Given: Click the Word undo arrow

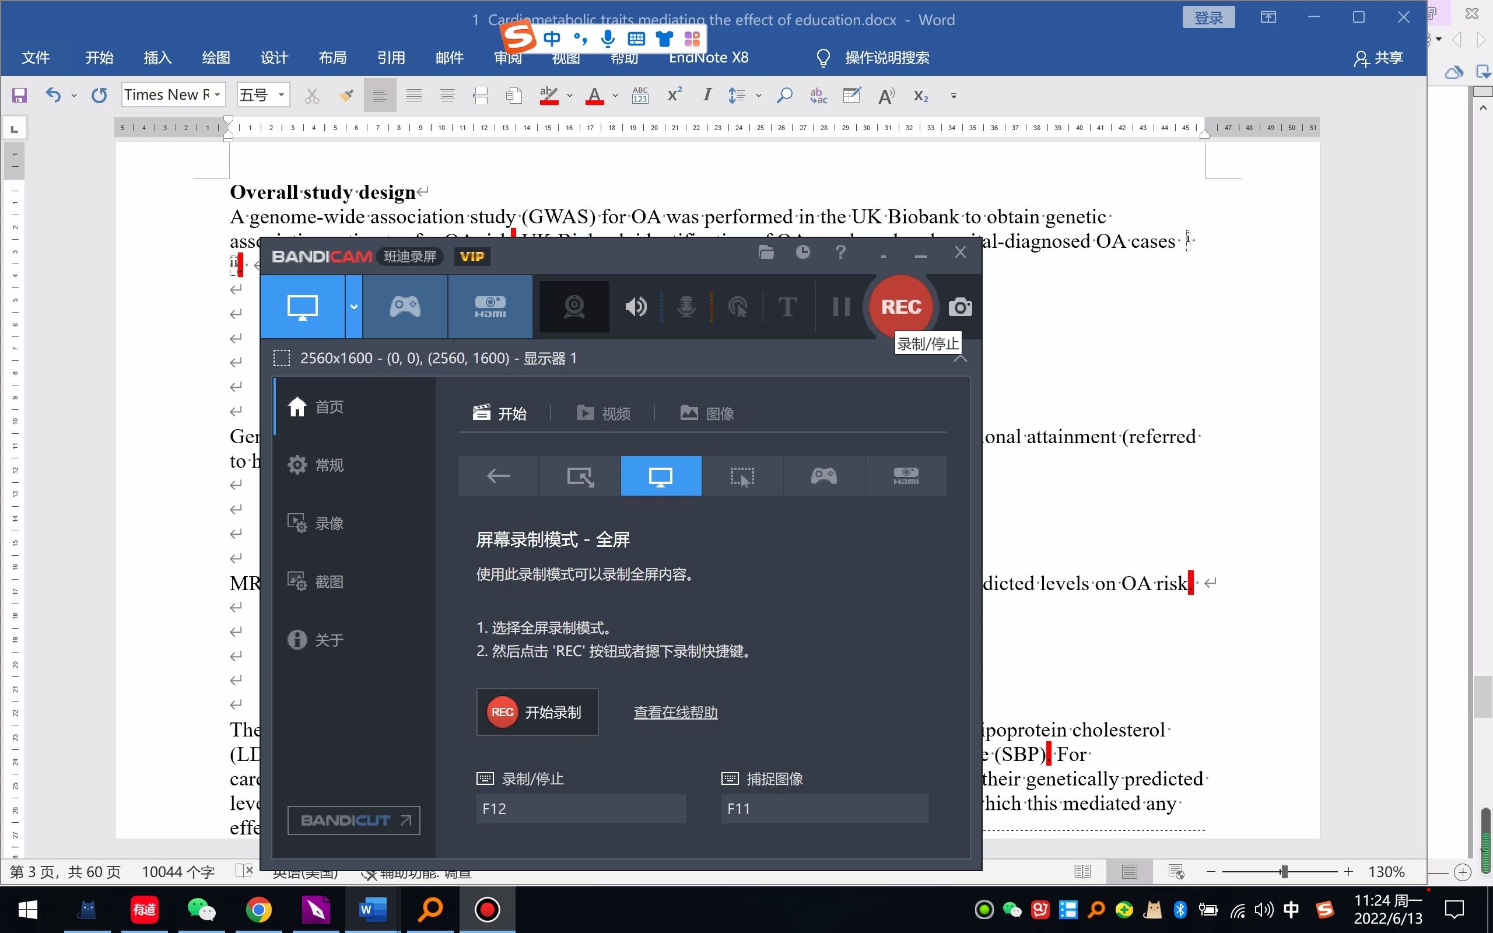Looking at the screenshot, I should click(x=53, y=95).
